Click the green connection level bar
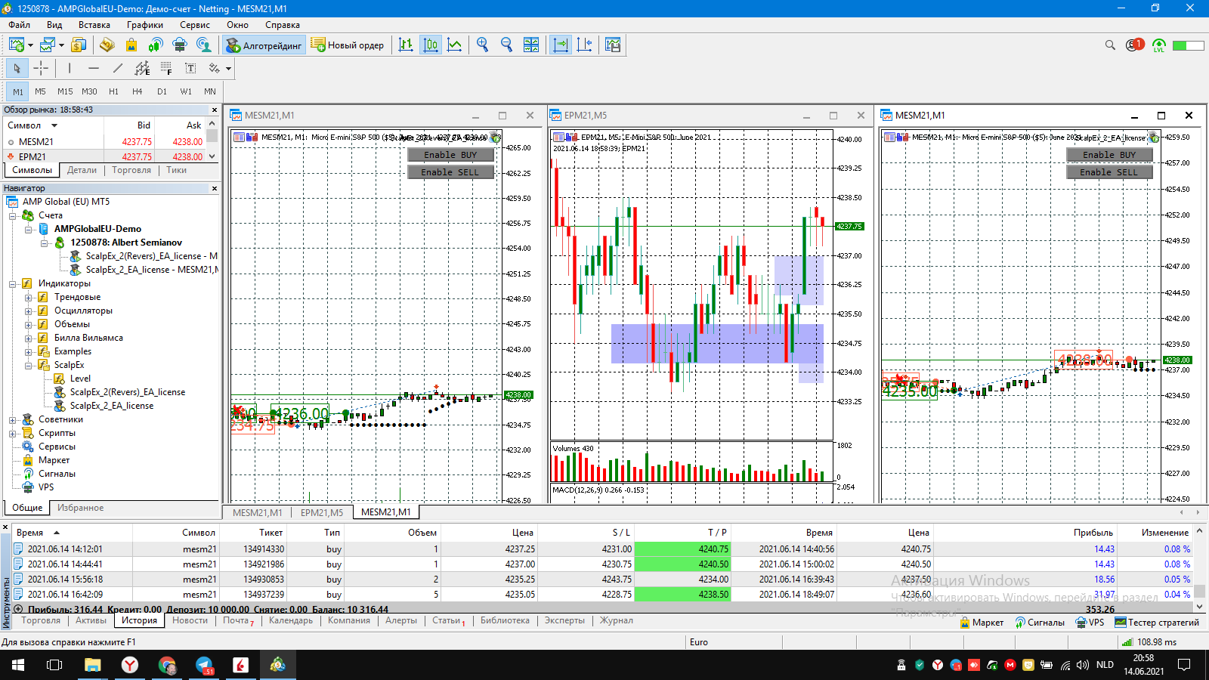1209x680 pixels. point(1189,45)
